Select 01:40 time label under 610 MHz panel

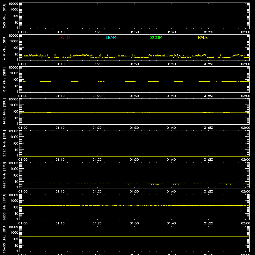(x=171, y=96)
